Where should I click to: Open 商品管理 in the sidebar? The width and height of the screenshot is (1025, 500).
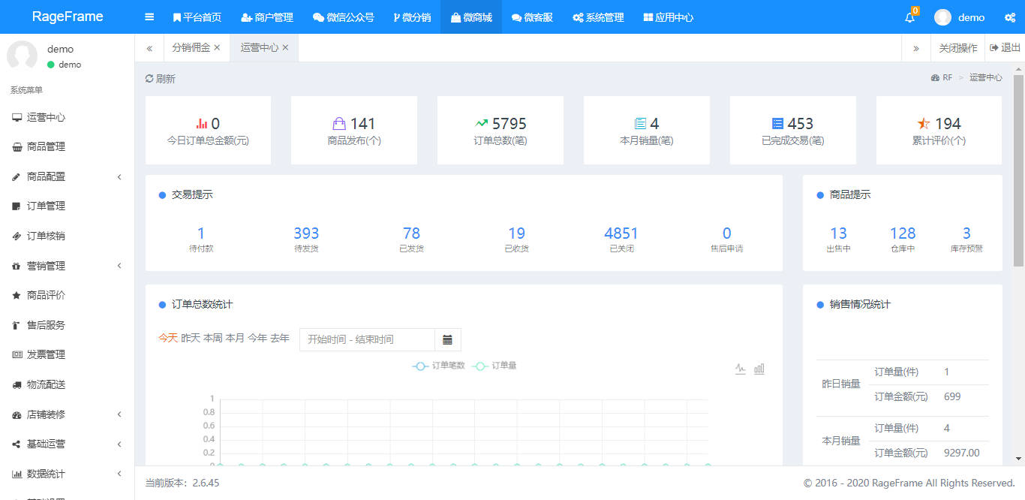[68, 146]
